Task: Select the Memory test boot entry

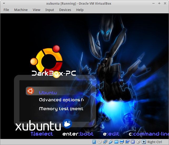Action: click(61, 109)
